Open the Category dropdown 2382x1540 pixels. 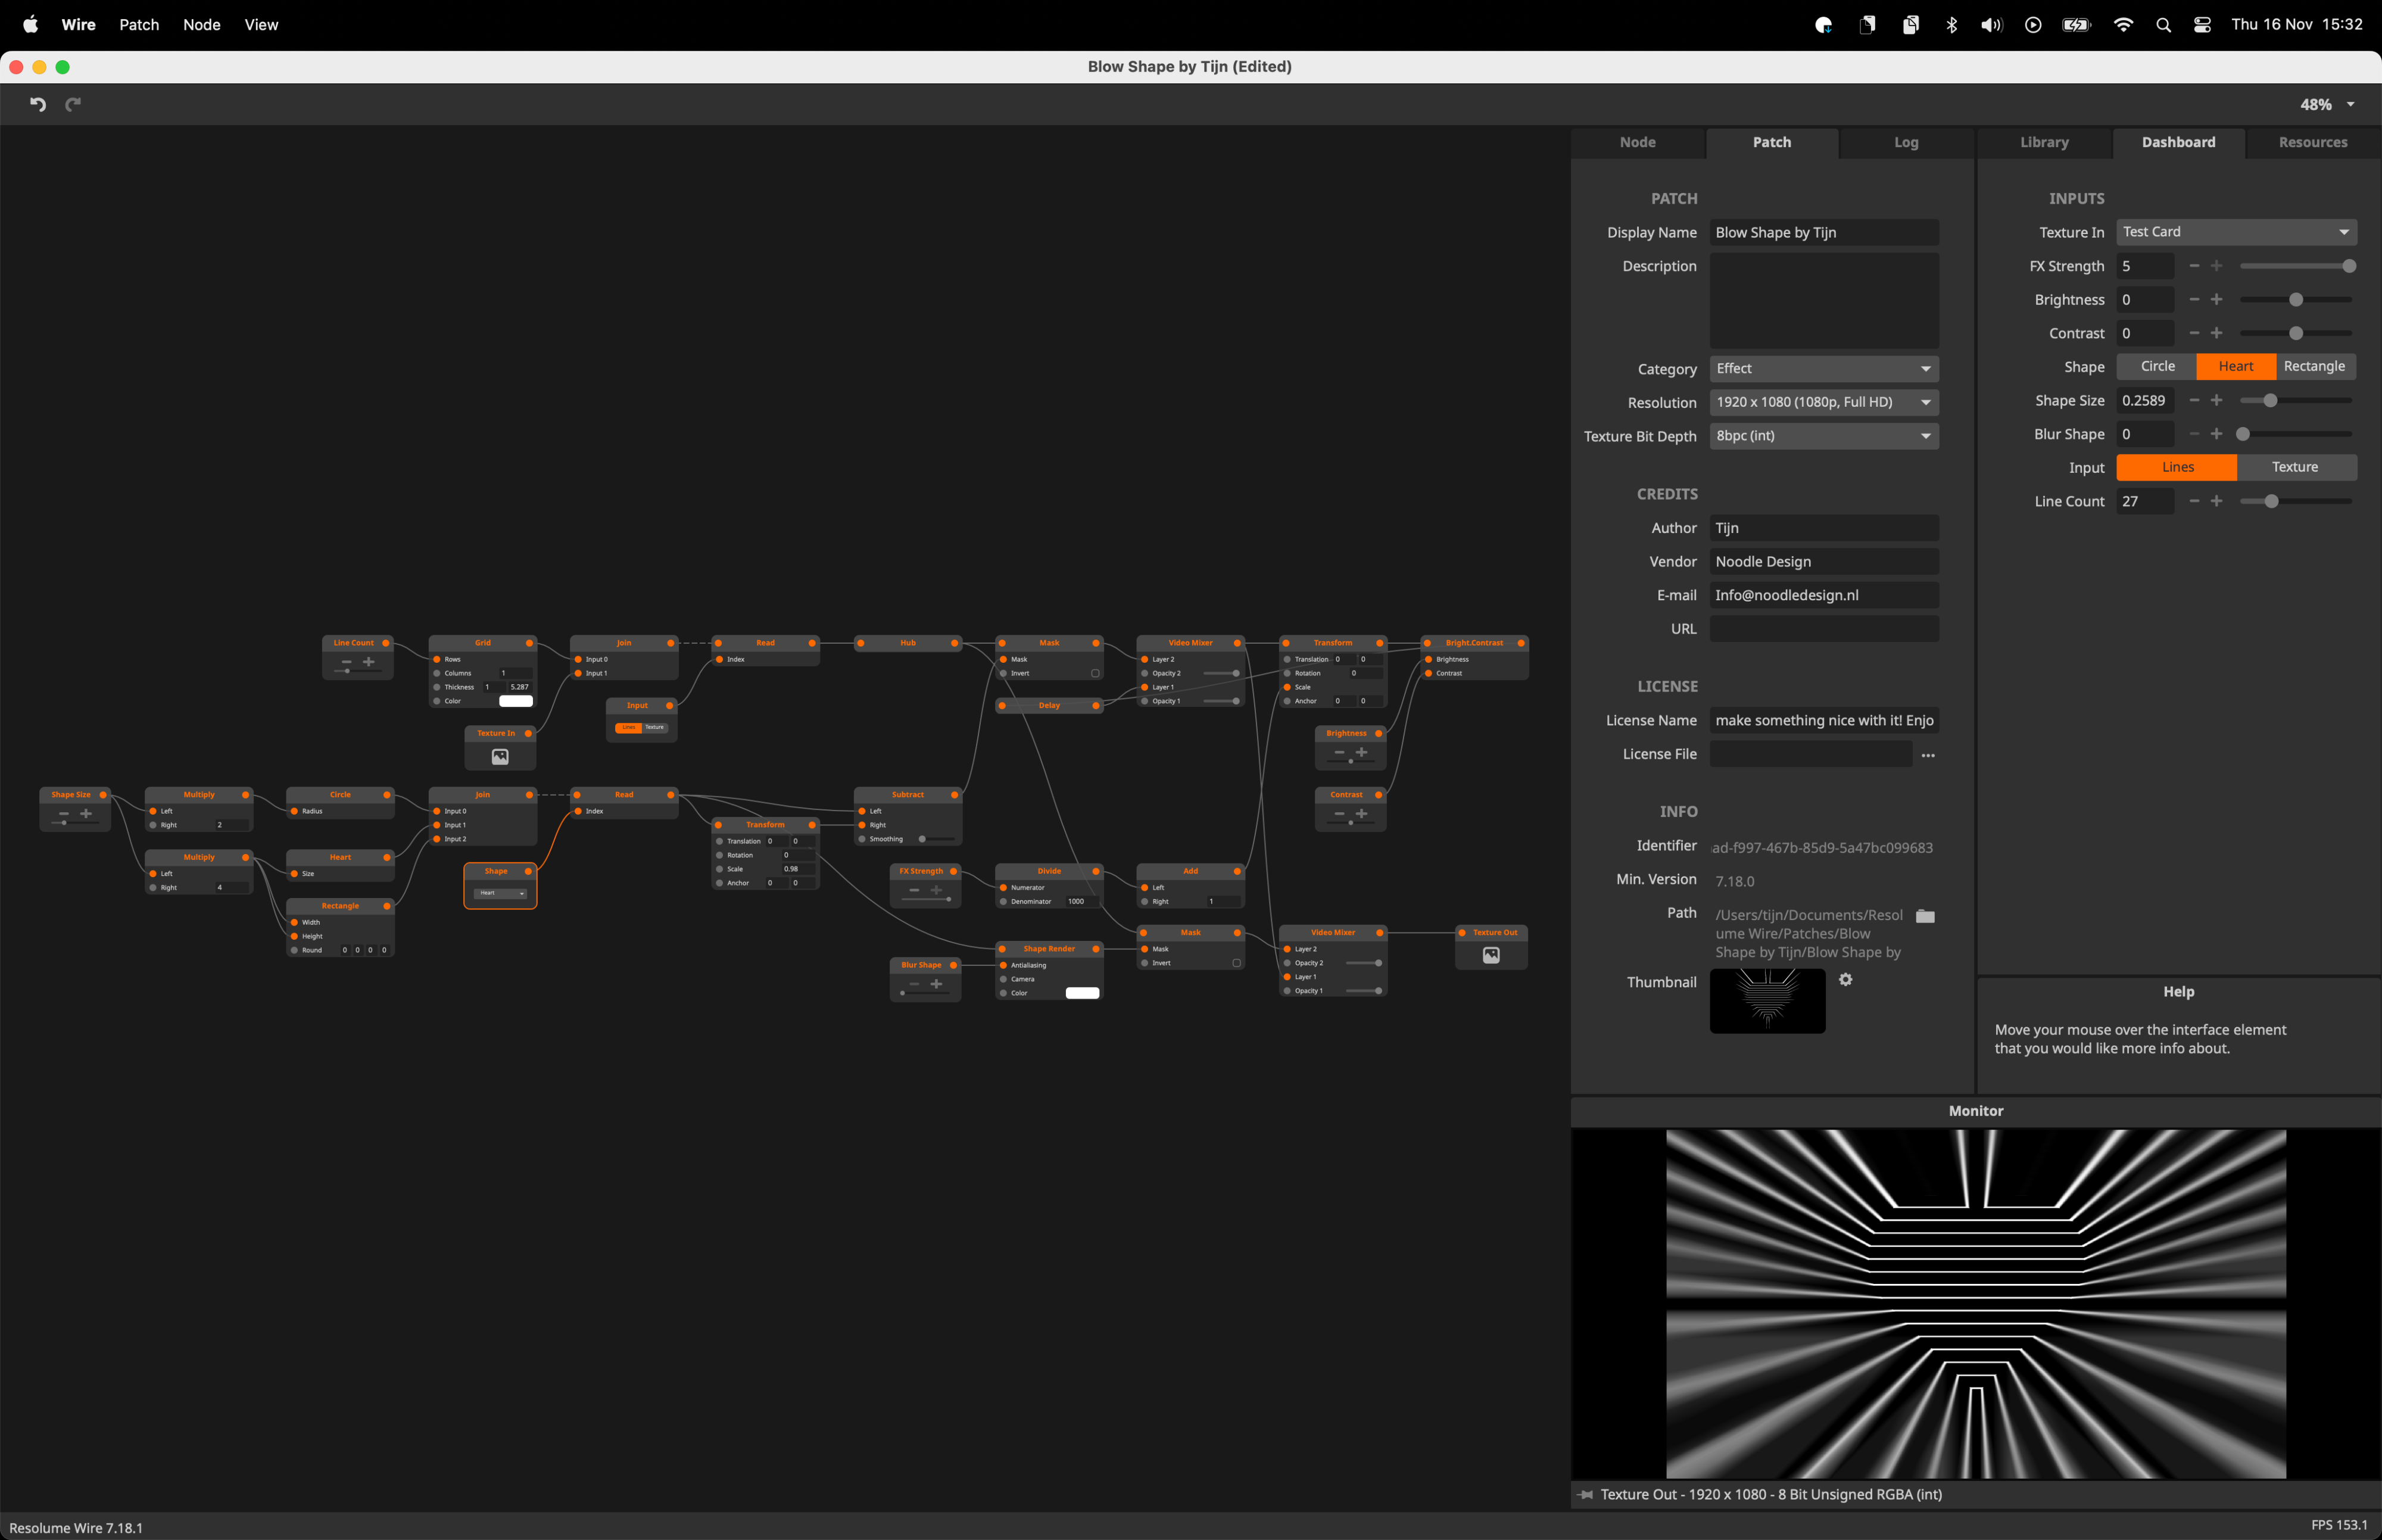click(1823, 369)
